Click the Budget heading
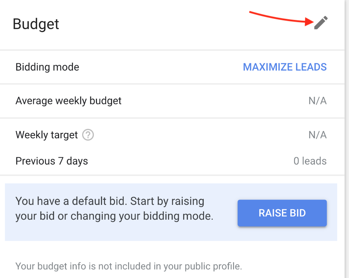The width and height of the screenshot is (349, 278). pos(36,24)
